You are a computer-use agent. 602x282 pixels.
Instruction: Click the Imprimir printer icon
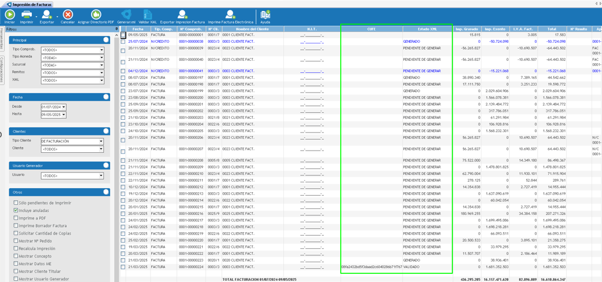click(27, 14)
